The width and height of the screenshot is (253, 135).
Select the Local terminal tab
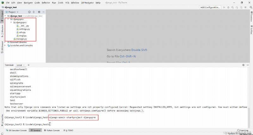click(19, 65)
